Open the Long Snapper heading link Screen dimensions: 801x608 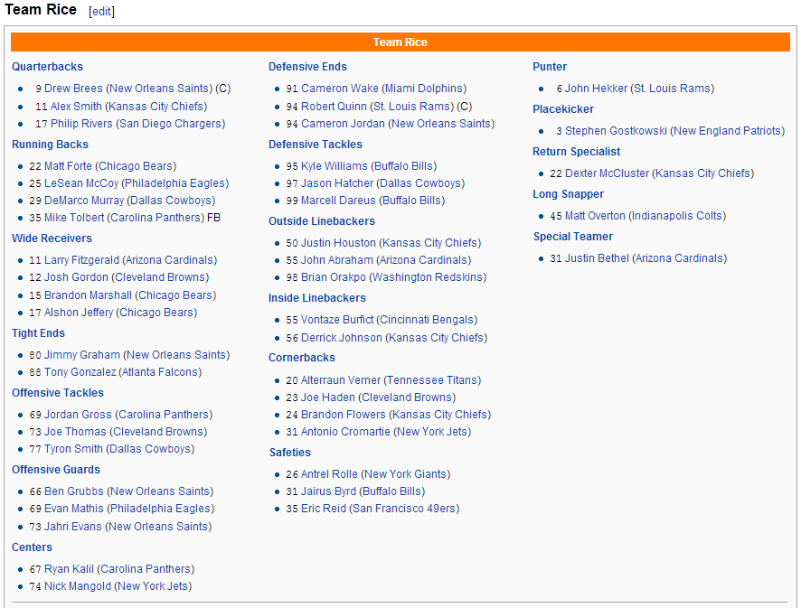[x=568, y=194]
